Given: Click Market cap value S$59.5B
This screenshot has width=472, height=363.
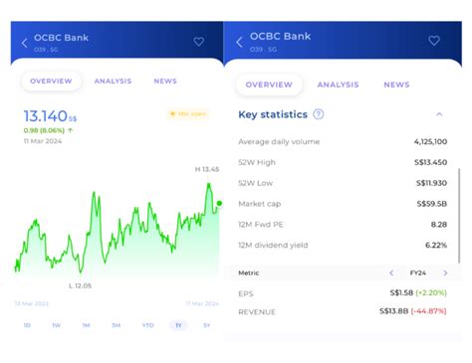Looking at the screenshot, I should point(432,204).
